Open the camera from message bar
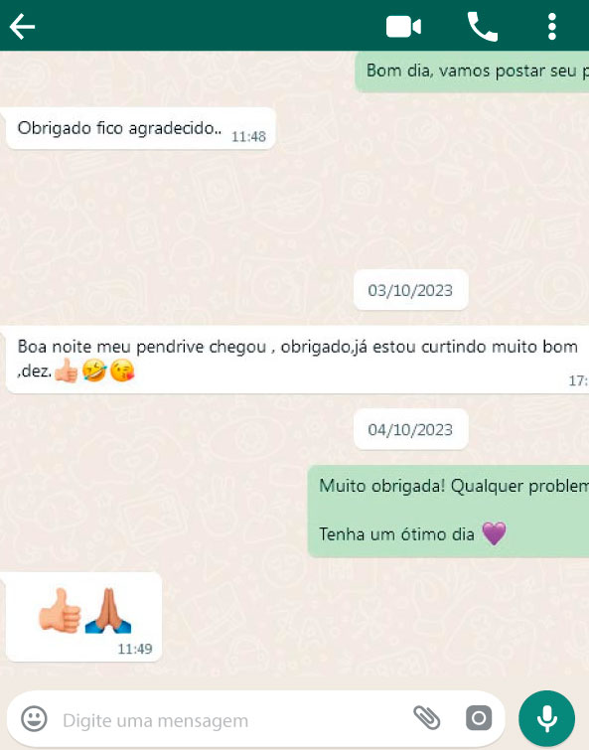 tap(479, 717)
